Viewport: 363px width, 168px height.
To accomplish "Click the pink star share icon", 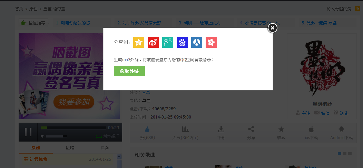I will [x=211, y=42].
